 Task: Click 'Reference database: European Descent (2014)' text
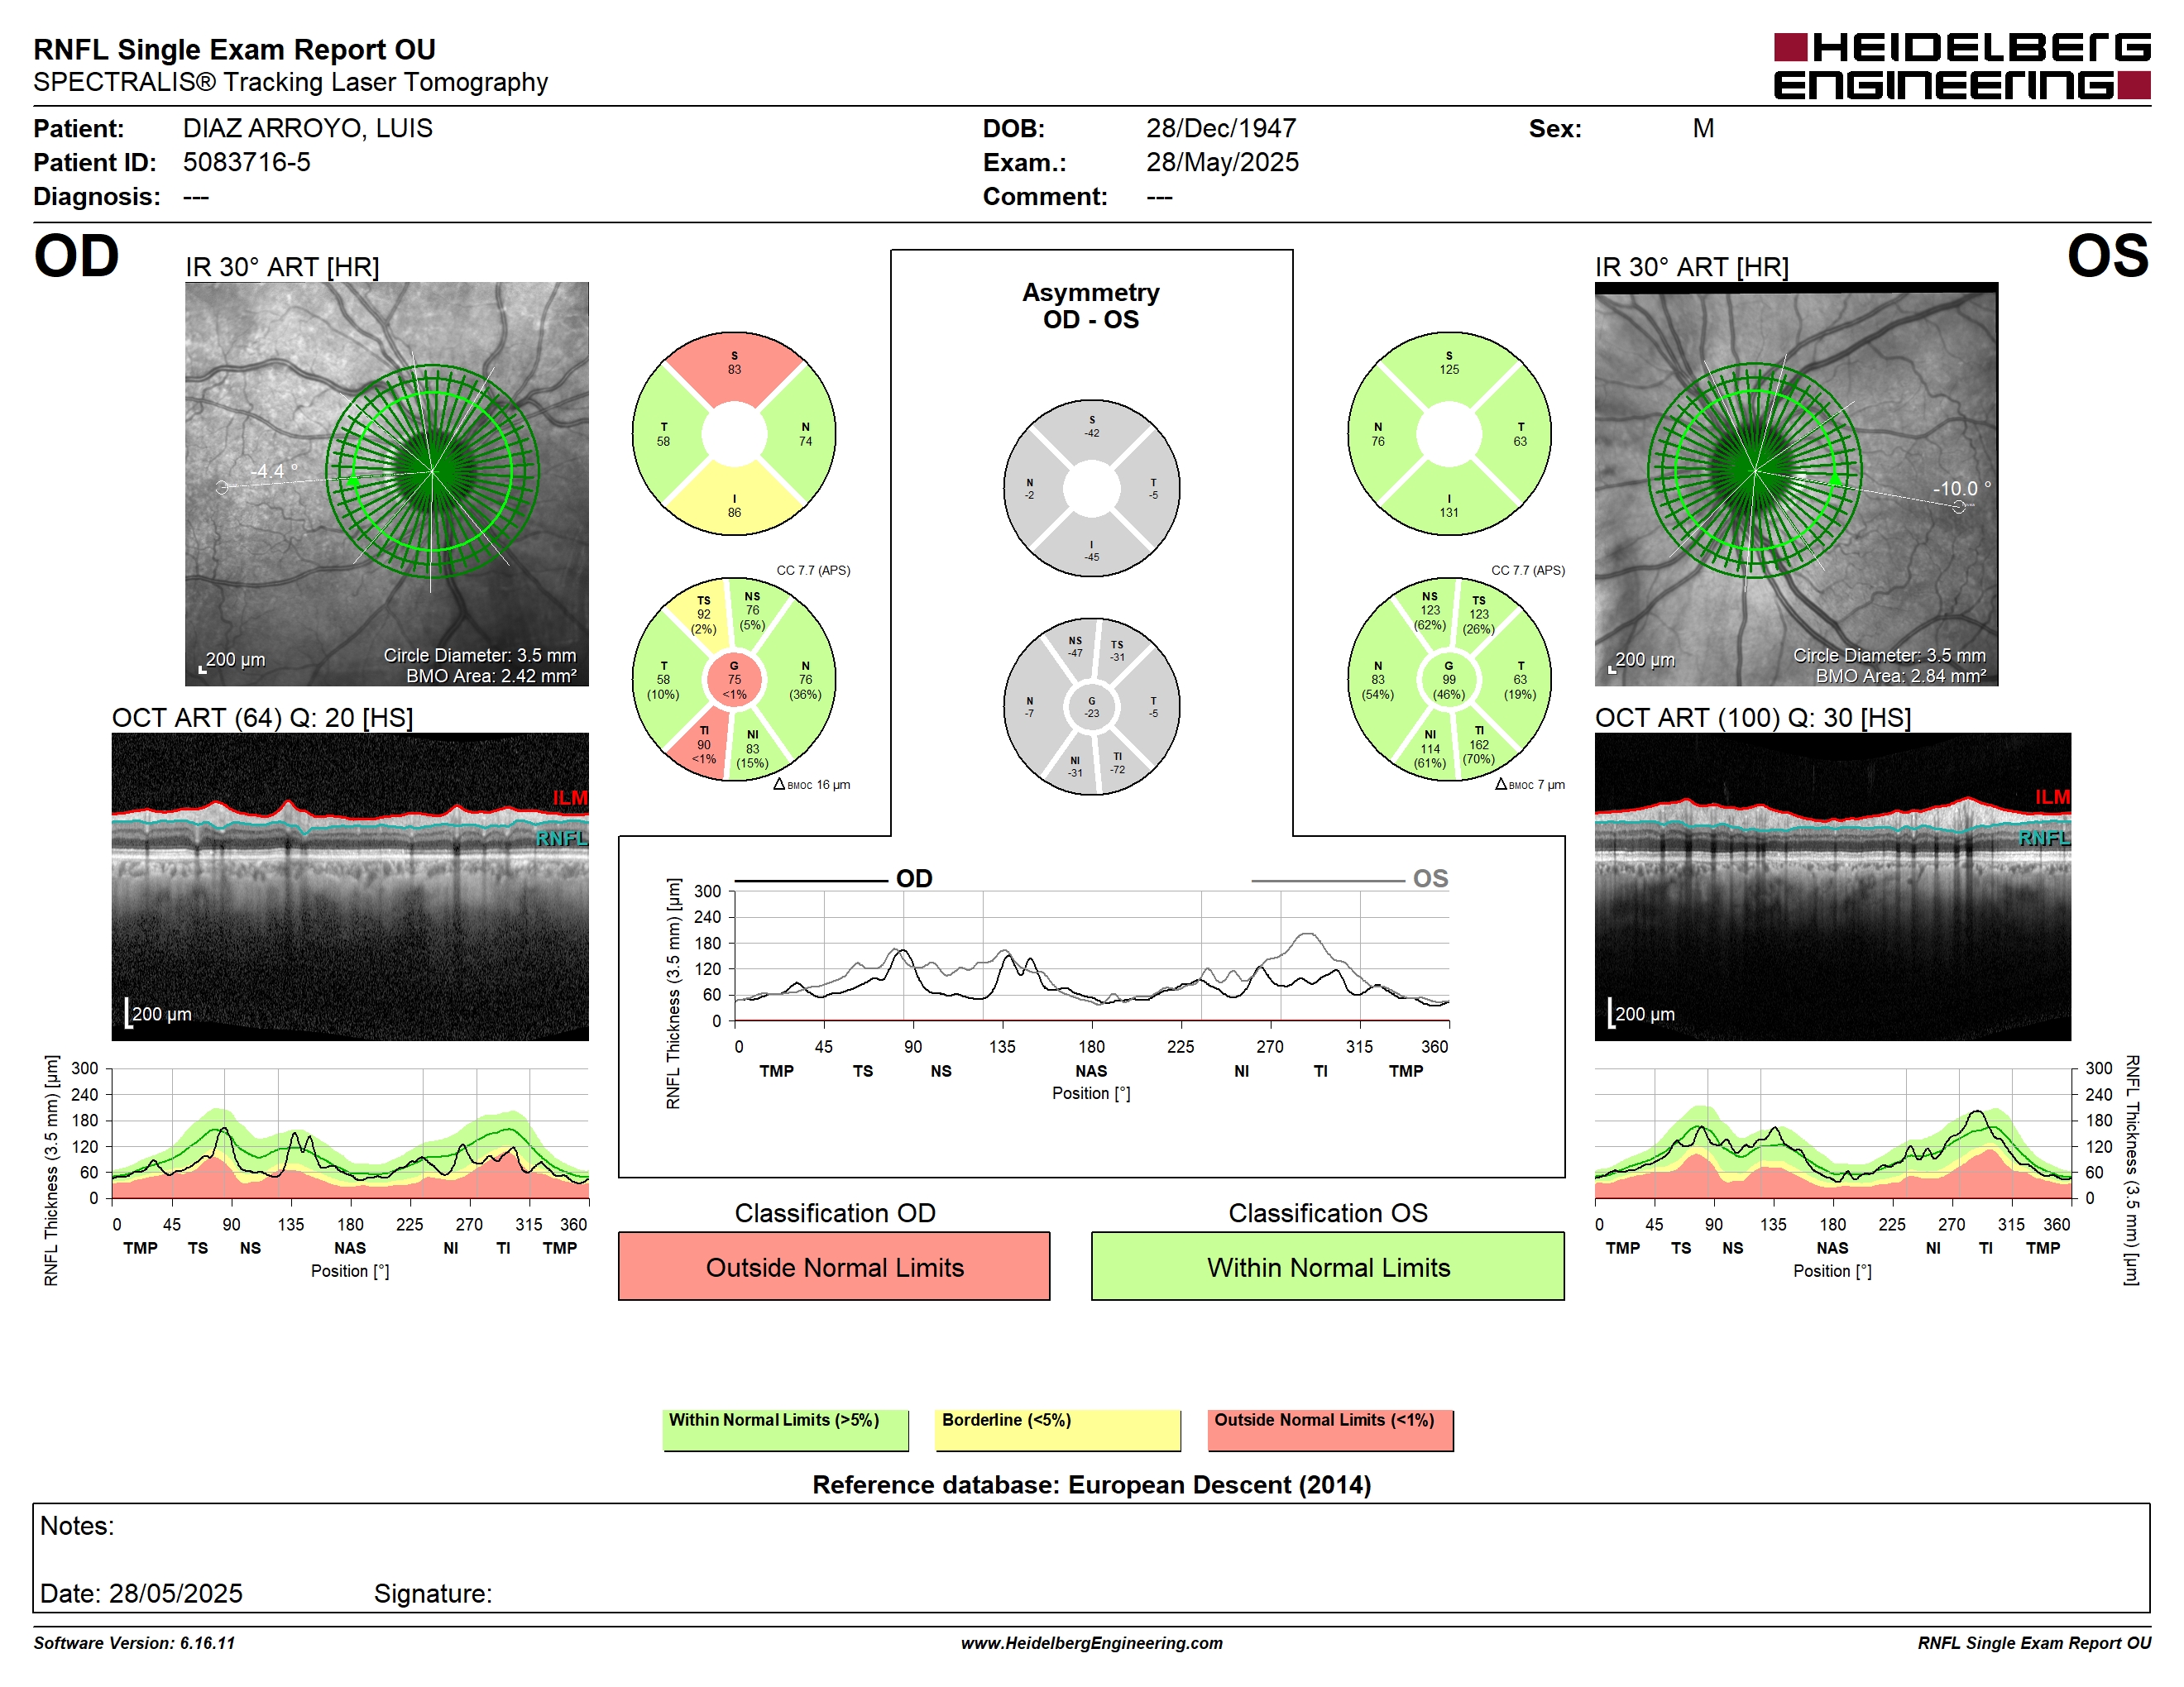coord(1091,1484)
